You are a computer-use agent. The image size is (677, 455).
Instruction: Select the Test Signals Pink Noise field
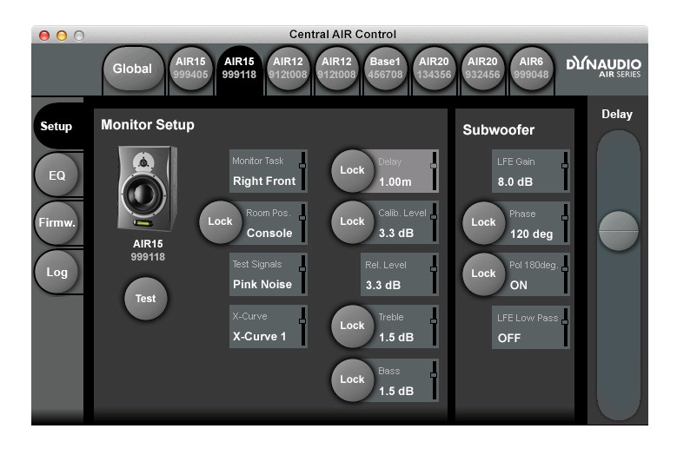[x=269, y=274]
